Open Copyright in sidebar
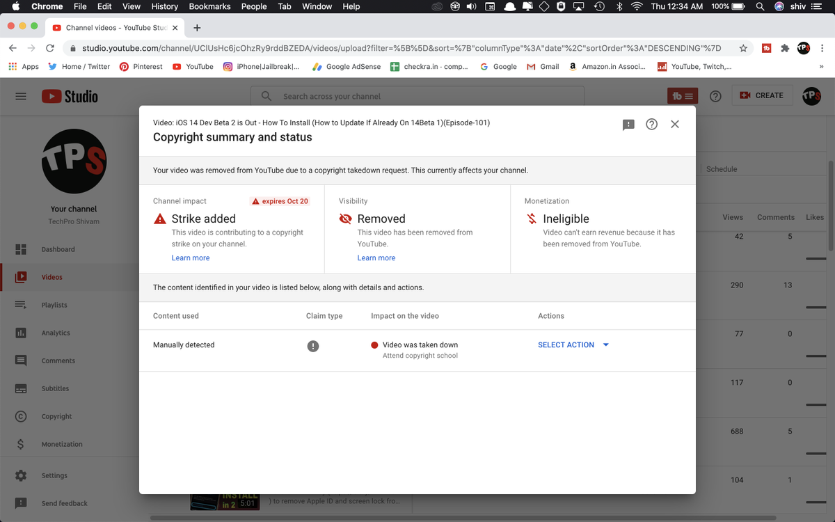 tap(70, 416)
